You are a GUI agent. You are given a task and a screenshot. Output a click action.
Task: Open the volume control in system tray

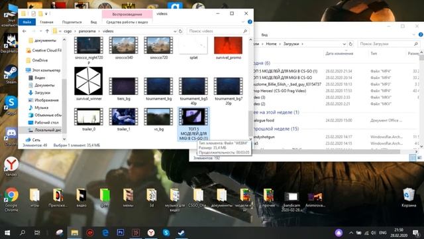pyautogui.click(x=374, y=233)
